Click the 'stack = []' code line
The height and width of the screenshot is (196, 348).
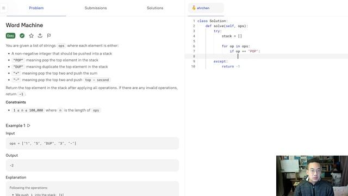pyautogui.click(x=232, y=36)
